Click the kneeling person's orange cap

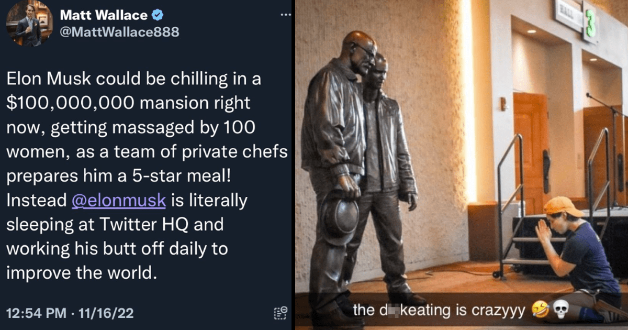coord(563,206)
